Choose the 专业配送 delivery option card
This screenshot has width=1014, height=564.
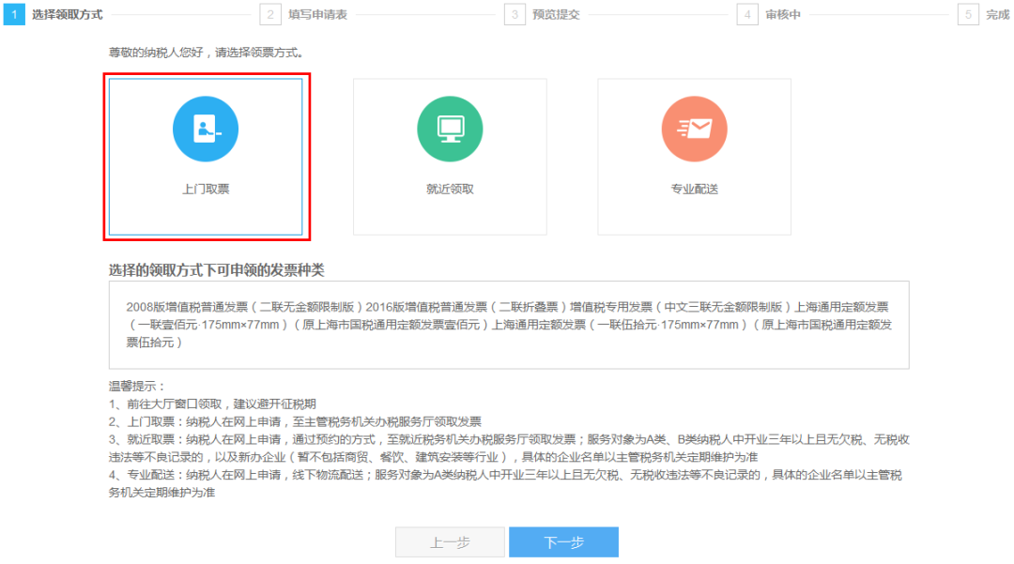click(x=694, y=157)
